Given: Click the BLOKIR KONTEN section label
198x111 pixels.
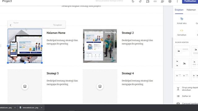Looking at the screenshot, I should 182,42.
